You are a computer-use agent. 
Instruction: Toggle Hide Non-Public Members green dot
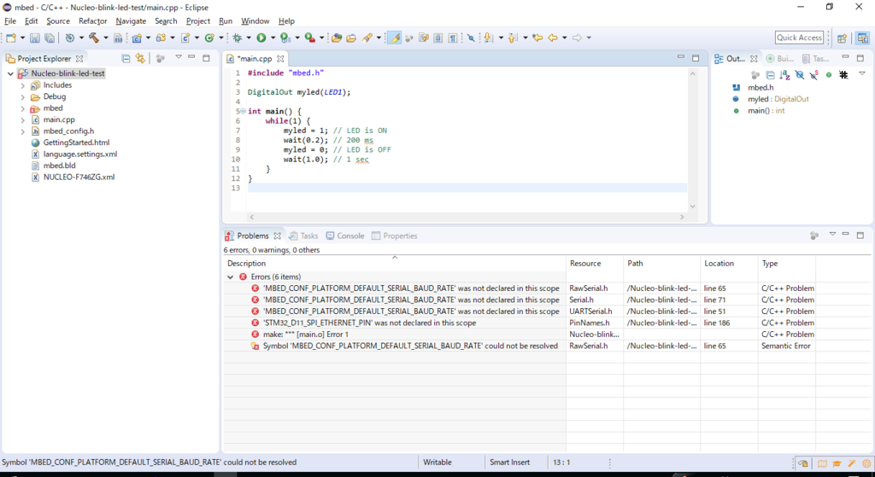[x=829, y=75]
